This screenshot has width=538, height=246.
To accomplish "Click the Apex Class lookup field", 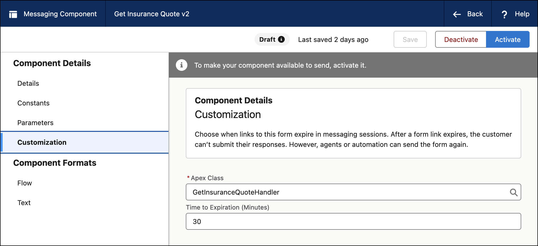I will (x=353, y=192).
